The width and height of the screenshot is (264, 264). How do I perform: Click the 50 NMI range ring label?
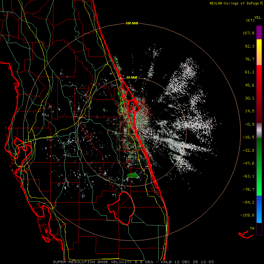132,77
